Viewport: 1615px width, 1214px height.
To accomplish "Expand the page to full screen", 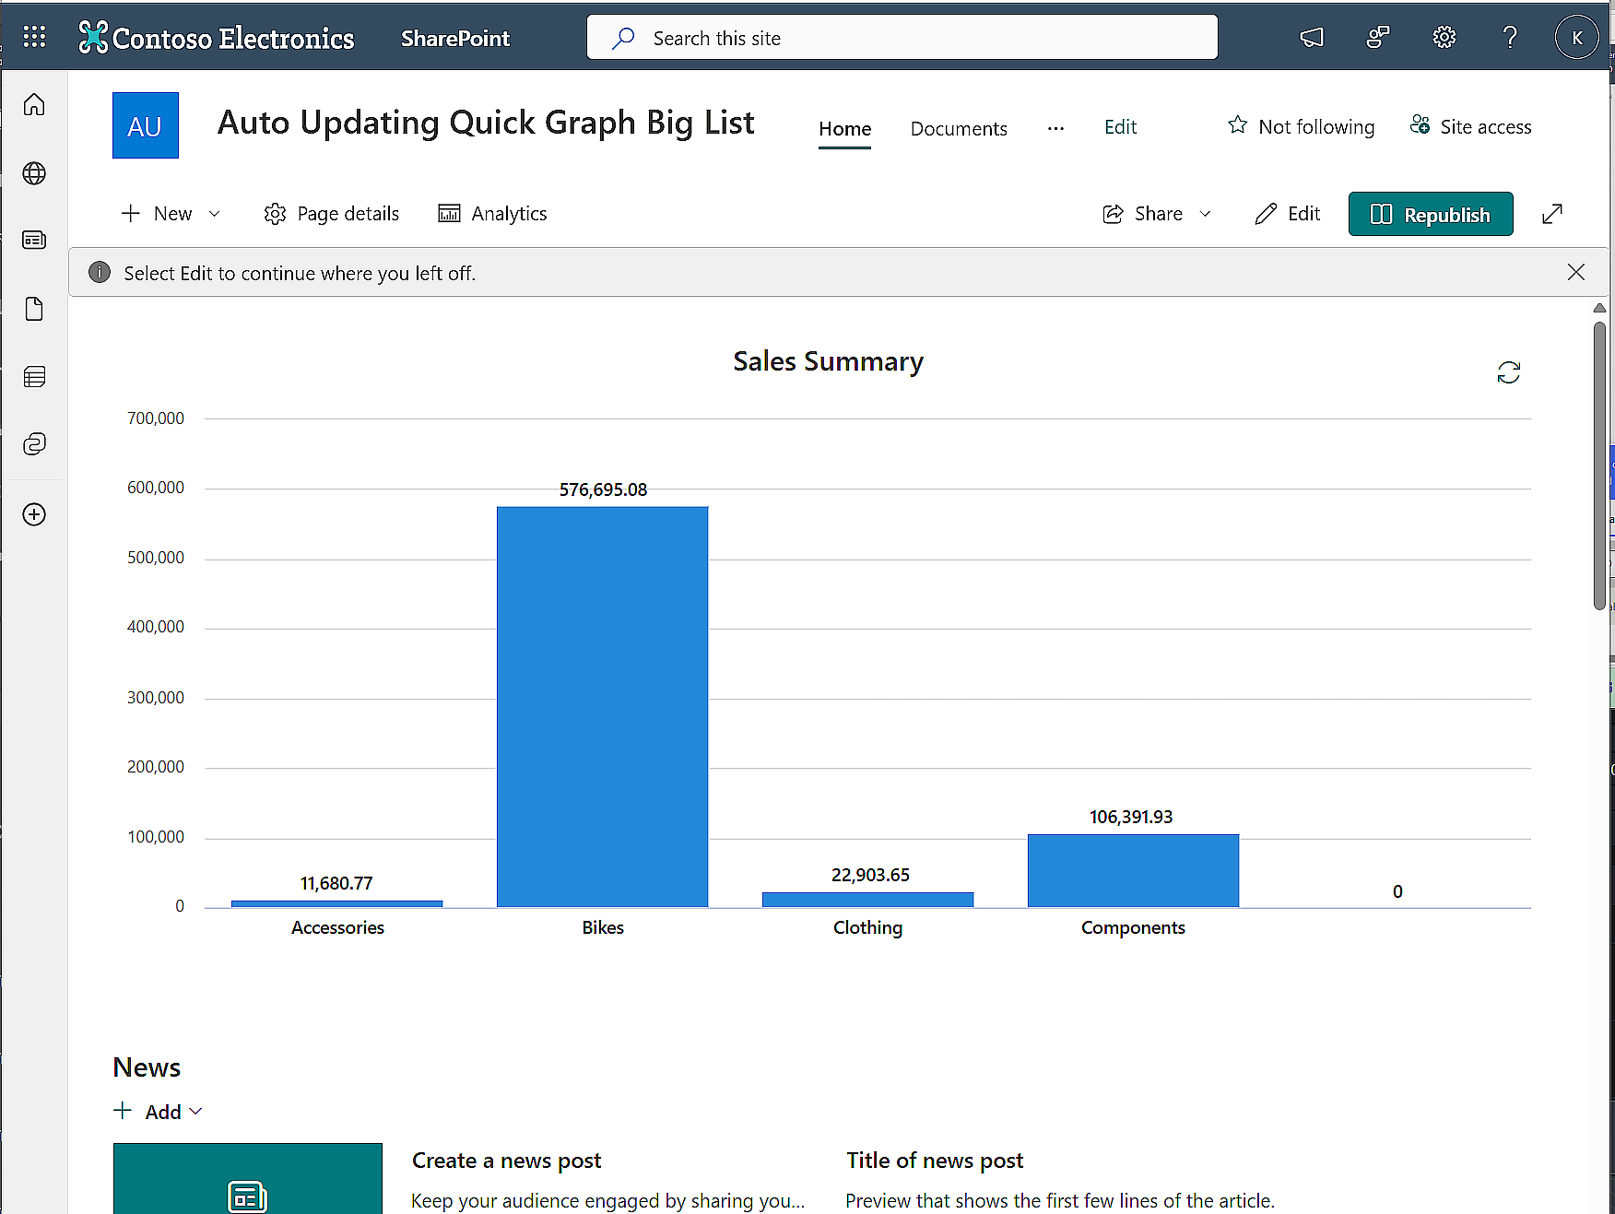I will [1552, 214].
